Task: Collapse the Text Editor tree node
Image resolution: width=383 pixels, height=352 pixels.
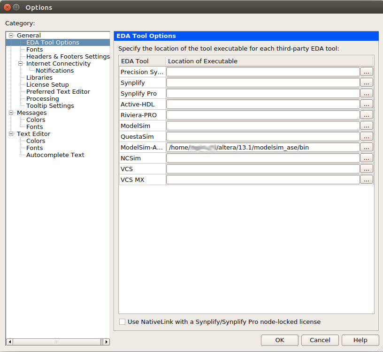Action: [11, 134]
